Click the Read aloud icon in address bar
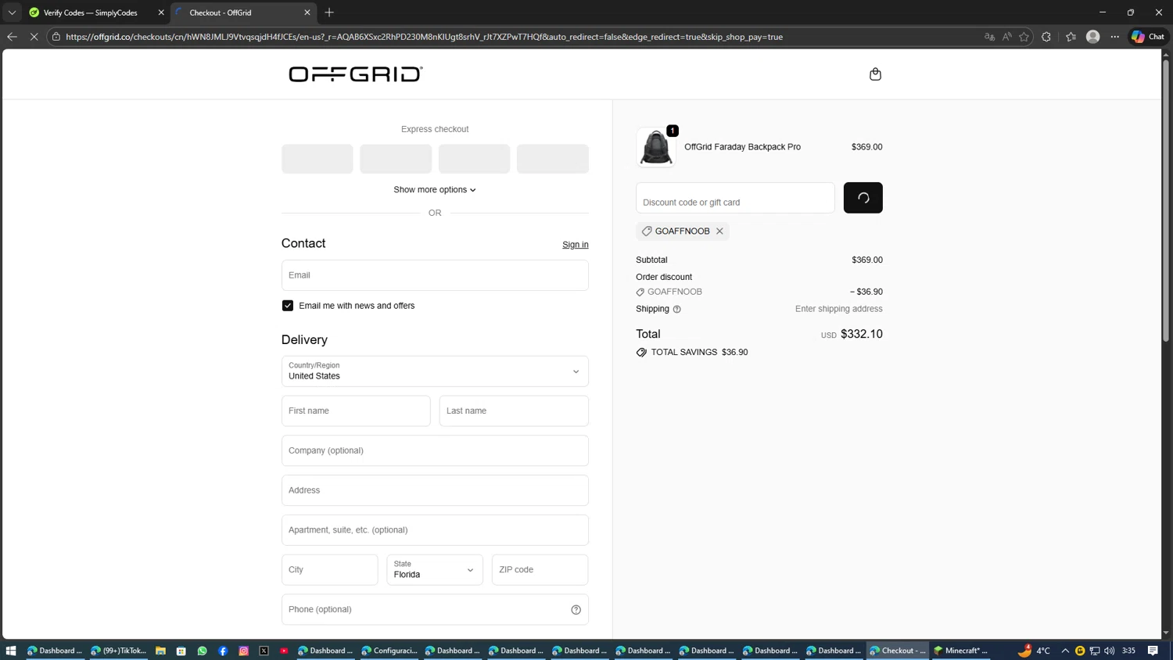 (x=1007, y=37)
